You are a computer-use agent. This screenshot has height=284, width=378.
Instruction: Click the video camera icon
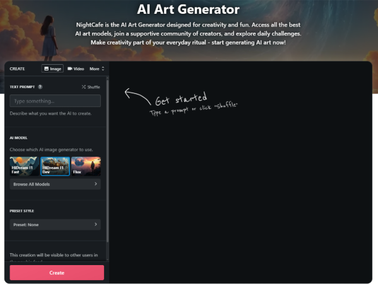point(70,69)
